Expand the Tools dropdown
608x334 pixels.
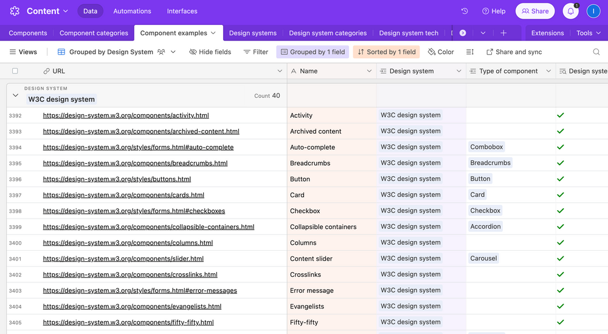589,33
